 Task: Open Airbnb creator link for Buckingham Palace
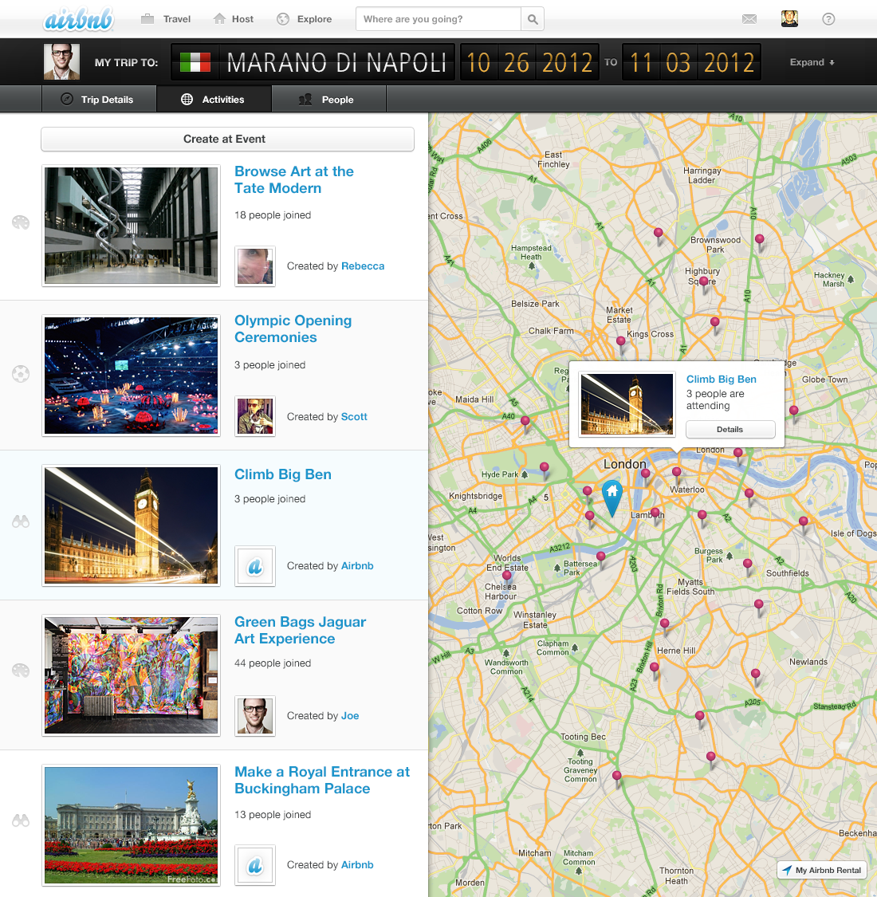[x=357, y=865]
